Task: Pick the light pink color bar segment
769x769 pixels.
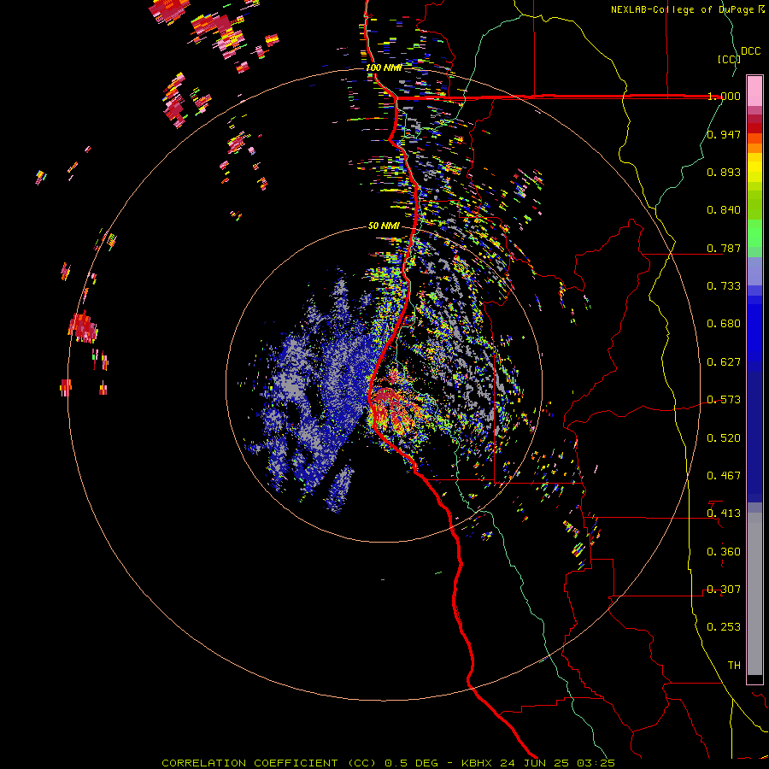Action: coord(754,91)
